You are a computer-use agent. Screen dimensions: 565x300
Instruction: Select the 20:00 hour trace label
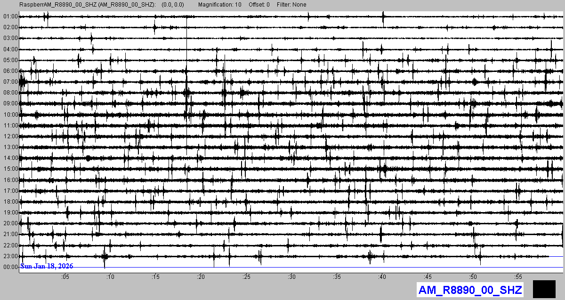(10, 223)
